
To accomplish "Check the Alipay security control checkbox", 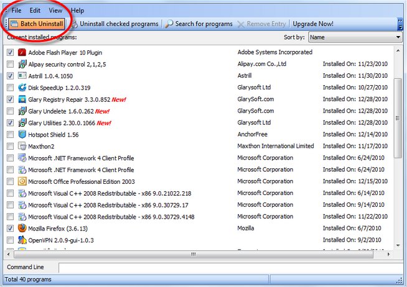I will [x=10, y=64].
